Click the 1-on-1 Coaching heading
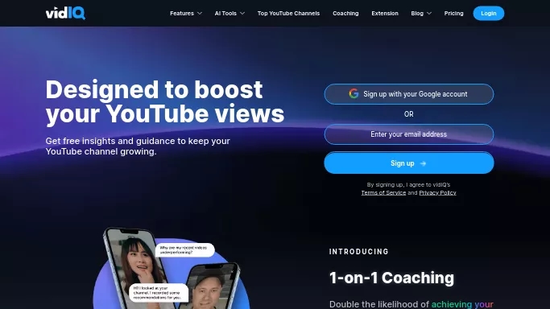The image size is (550, 309). (x=391, y=278)
